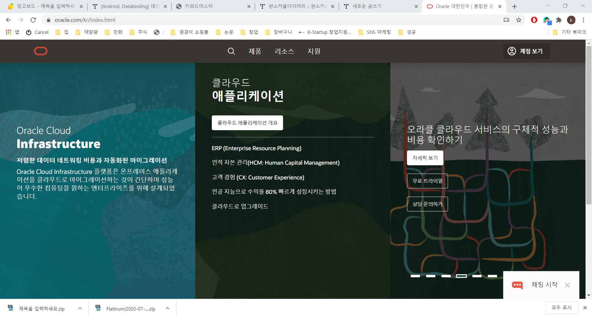Open the 제품 navigation menu
Screen dimensions: 592x317
tap(255, 51)
